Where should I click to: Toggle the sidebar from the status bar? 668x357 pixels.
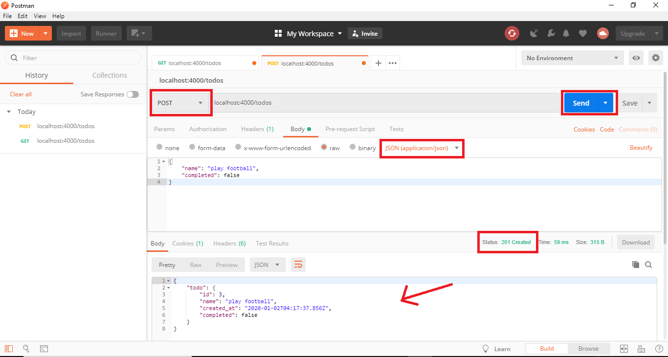click(9, 349)
